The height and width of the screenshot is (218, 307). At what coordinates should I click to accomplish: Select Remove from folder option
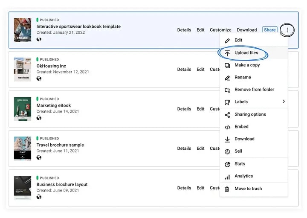(x=254, y=90)
